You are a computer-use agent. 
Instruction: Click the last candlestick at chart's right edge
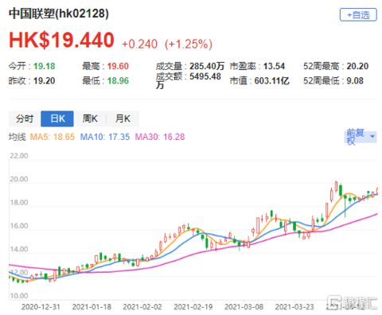(376, 191)
